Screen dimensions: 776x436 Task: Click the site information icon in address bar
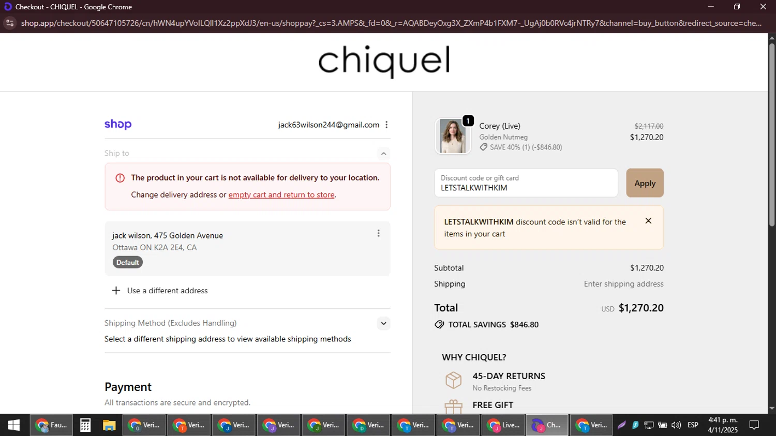click(10, 23)
